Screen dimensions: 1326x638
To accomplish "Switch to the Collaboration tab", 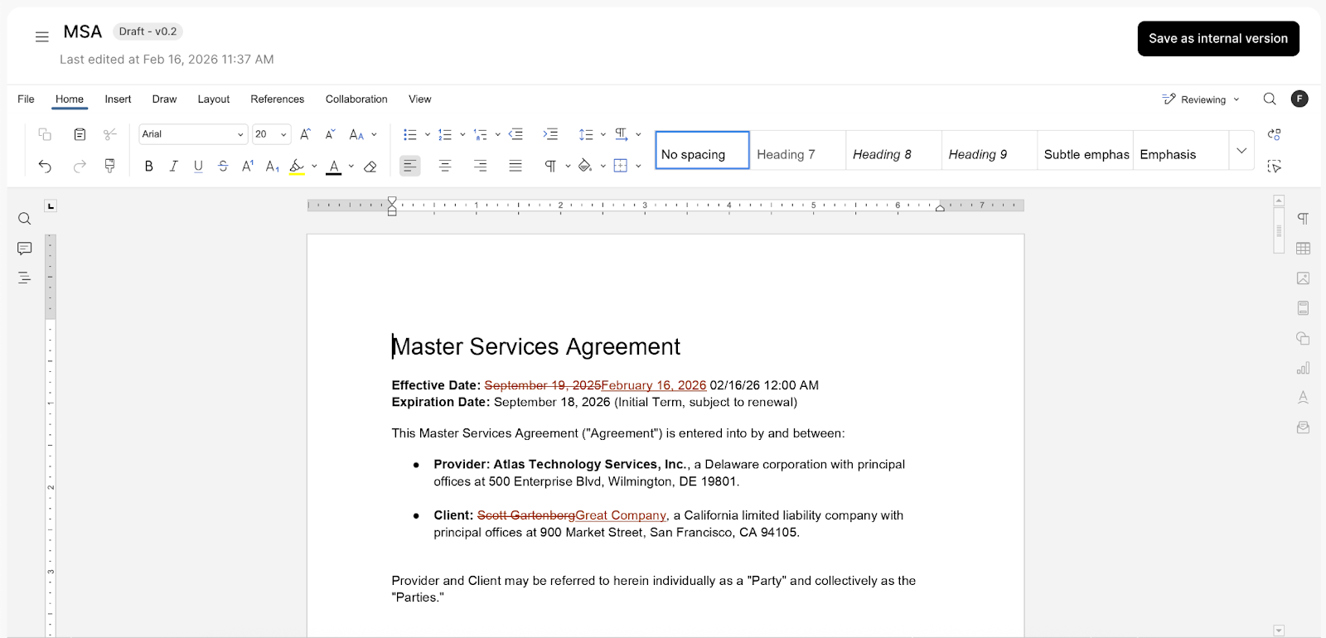I will click(x=356, y=99).
